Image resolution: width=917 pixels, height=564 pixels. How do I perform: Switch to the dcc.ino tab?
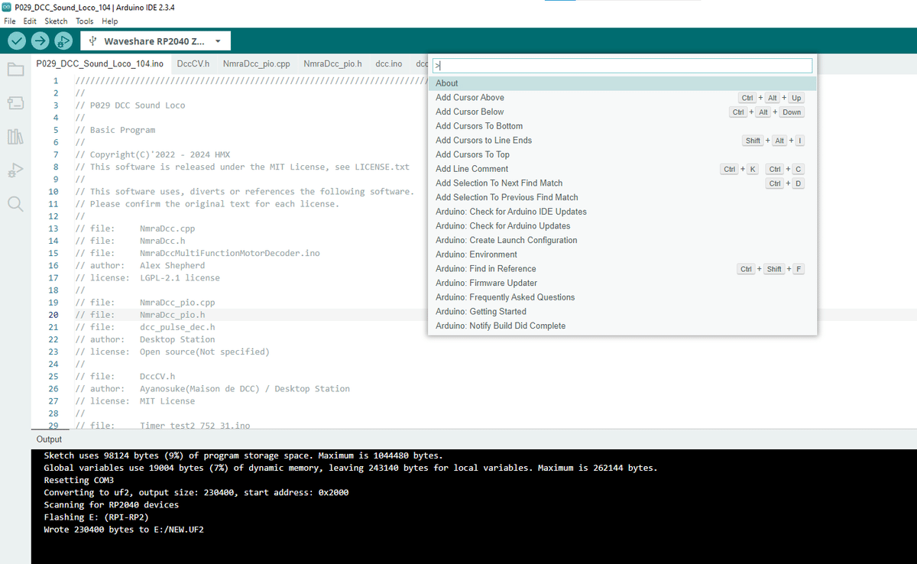pos(389,63)
